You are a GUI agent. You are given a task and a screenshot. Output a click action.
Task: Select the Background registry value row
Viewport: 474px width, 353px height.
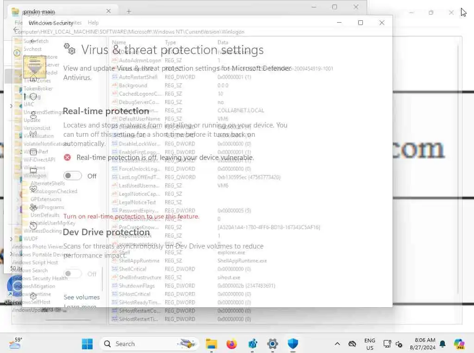tap(133, 85)
